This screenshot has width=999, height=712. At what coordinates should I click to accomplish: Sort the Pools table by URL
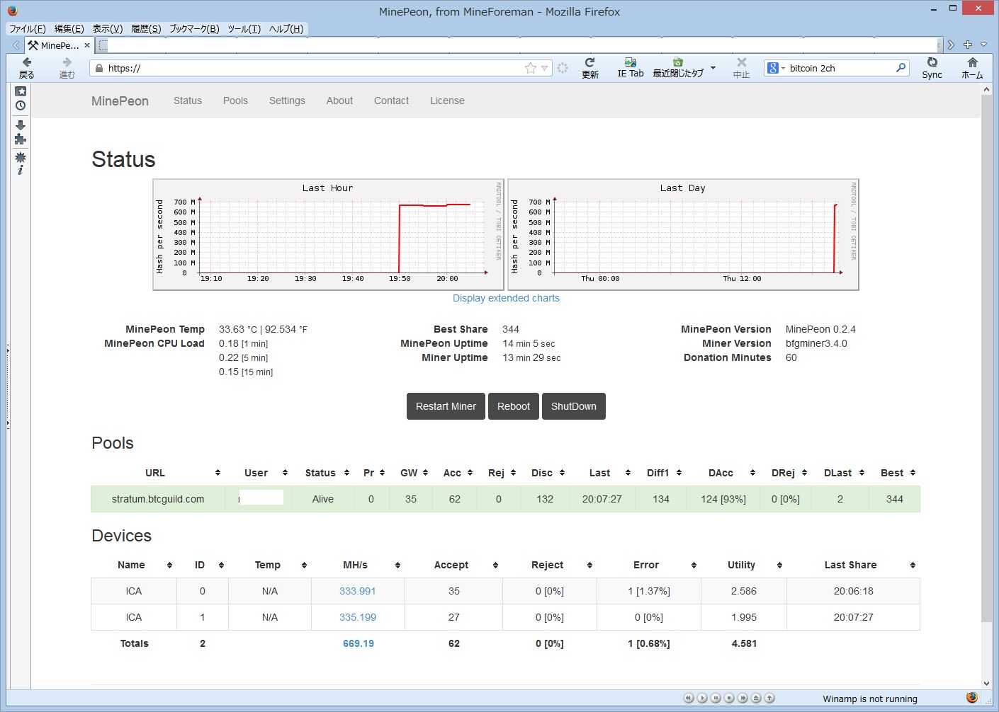(154, 473)
